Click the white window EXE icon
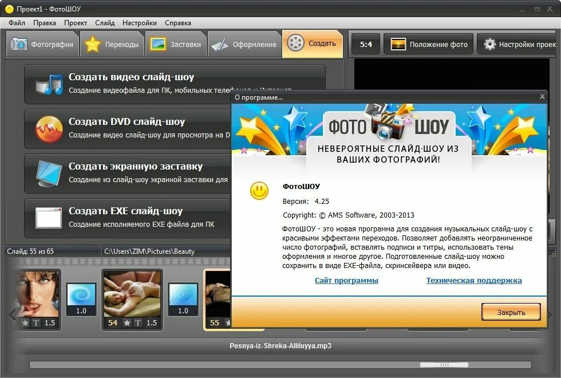 [49, 218]
